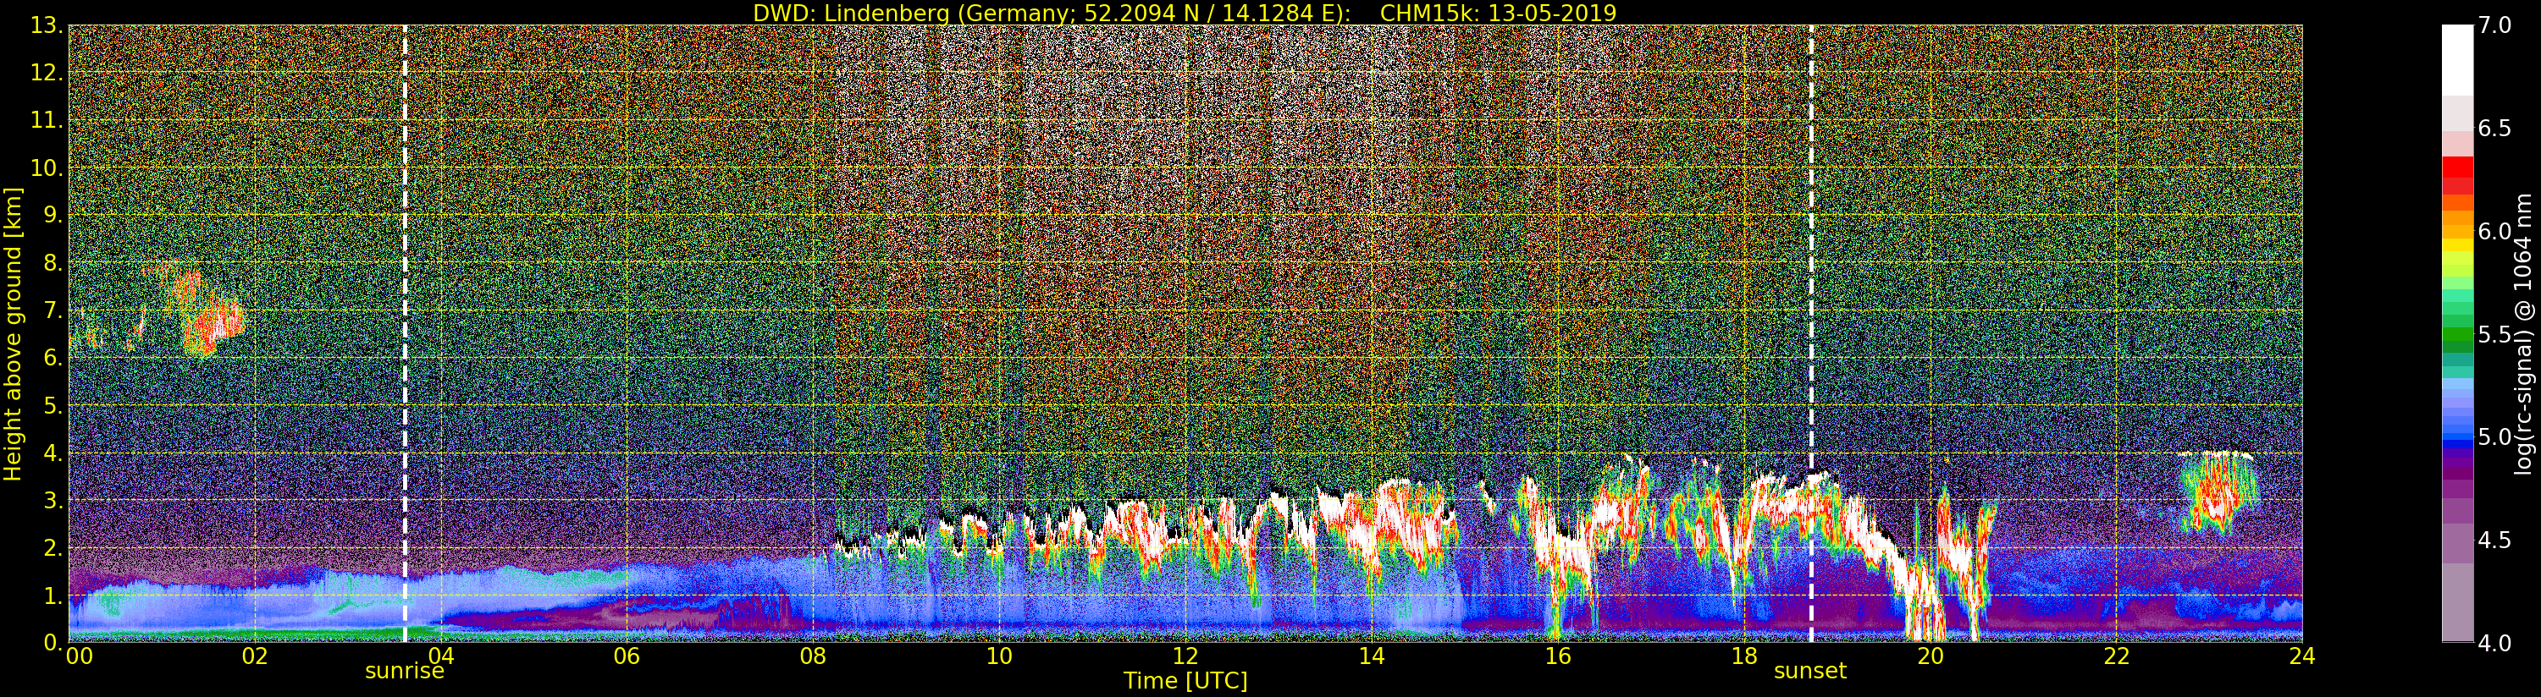This screenshot has height=697, width=2541.
Task: Click the height axis tick label 4.
Action: point(52,453)
